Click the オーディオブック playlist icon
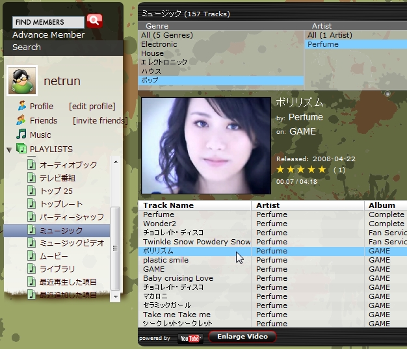The image size is (407, 349). [x=32, y=164]
